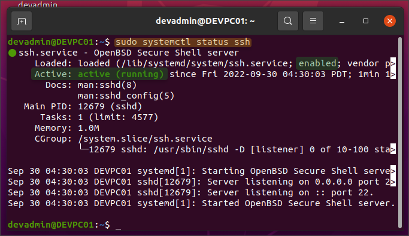
Task: Click the Tasks value 1 (limit: 4577)
Action: tap(118, 117)
